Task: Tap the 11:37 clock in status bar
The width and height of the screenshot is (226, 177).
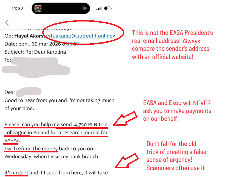Action: click(x=18, y=8)
